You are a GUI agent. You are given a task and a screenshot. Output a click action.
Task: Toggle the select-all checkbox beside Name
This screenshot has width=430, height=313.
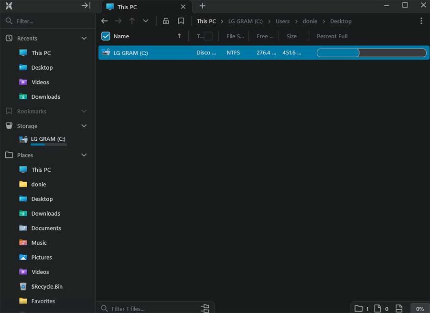(106, 36)
